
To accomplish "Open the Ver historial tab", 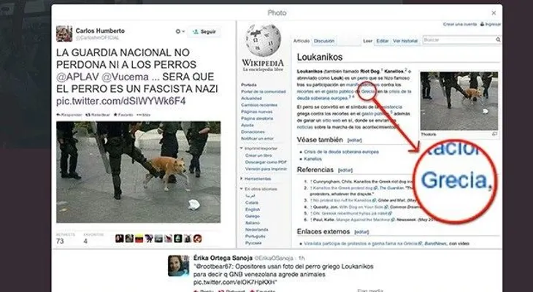I will click(404, 41).
